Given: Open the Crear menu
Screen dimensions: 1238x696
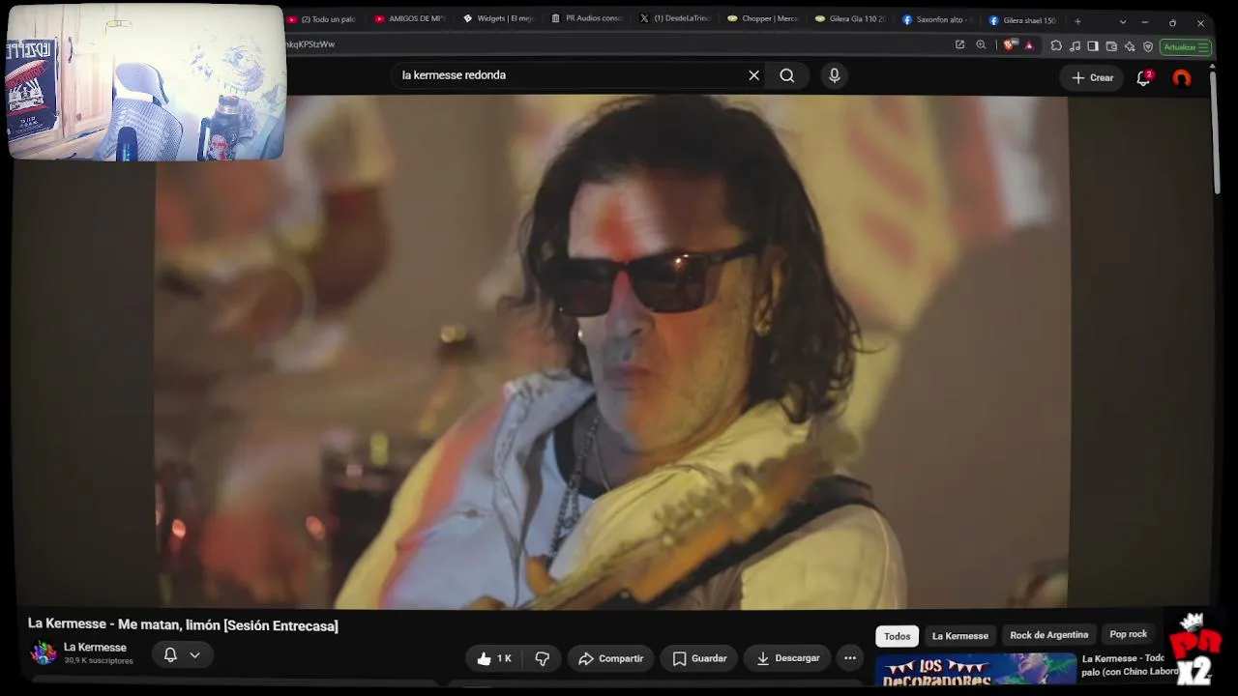Looking at the screenshot, I should [x=1093, y=78].
